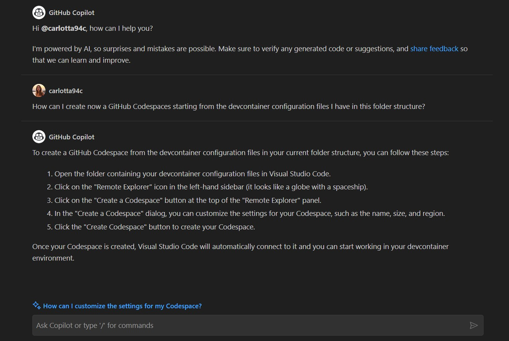Click the first GitHub Copilot avatar at top
Viewport: 509px width, 341px height.
click(x=39, y=13)
